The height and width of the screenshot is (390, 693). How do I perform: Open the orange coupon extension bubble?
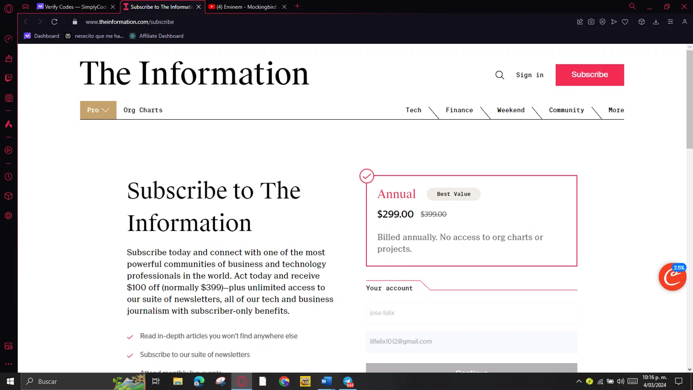673,277
